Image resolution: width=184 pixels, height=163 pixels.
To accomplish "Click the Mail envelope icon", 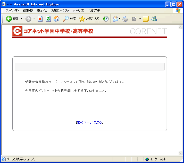I will pos(115,19).
